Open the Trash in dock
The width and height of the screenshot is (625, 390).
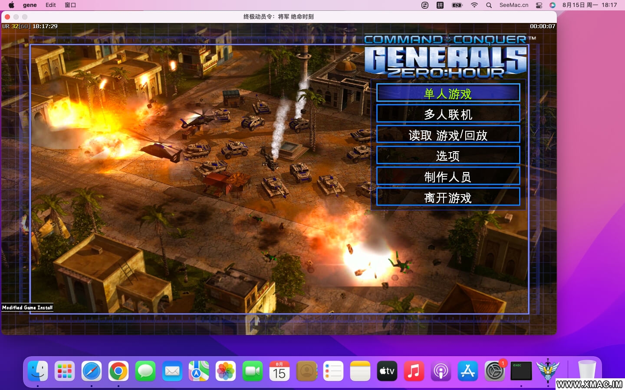(587, 371)
